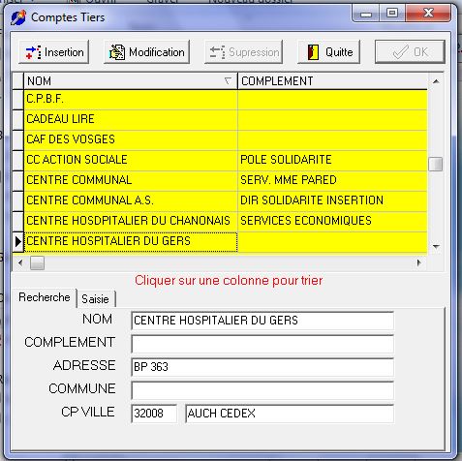Click the Insertion button
Screen dimensions: 462x461
(x=54, y=52)
